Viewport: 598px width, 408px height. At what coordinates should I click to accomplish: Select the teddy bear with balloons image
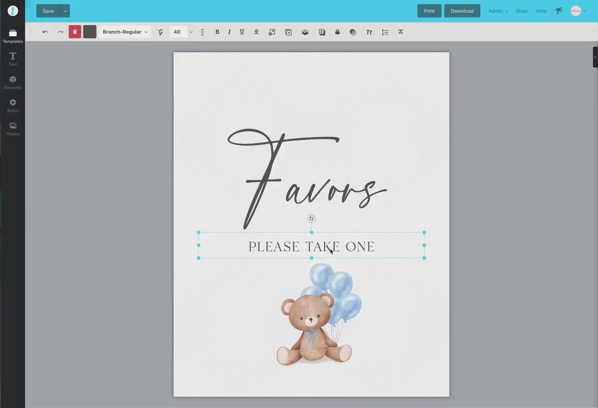[x=319, y=315]
